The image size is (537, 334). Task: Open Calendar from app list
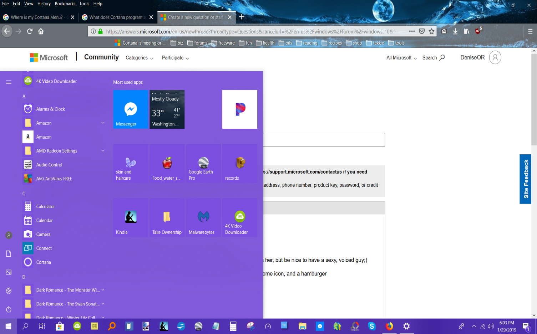pyautogui.click(x=64, y=220)
